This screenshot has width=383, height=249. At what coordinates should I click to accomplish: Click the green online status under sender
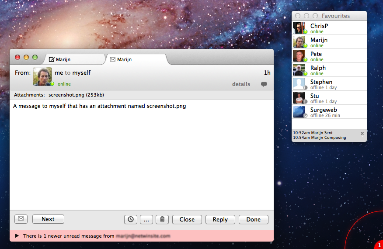64,84
